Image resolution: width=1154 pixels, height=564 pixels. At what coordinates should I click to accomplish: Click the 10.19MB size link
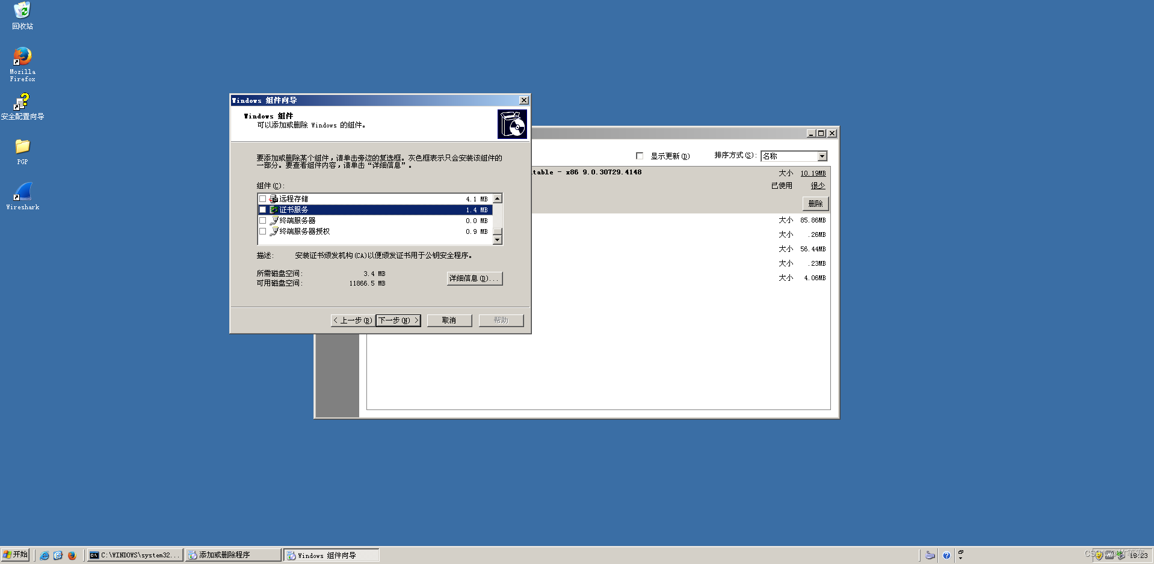click(813, 173)
